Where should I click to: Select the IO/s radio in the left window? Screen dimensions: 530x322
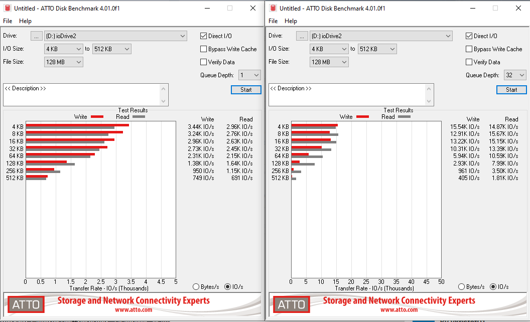click(227, 286)
